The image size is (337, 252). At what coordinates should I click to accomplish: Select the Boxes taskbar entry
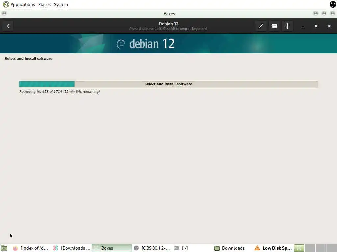pos(112,248)
